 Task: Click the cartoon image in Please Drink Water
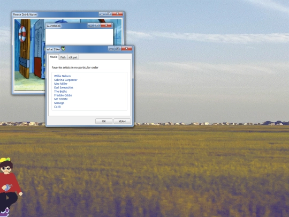click(x=29, y=55)
